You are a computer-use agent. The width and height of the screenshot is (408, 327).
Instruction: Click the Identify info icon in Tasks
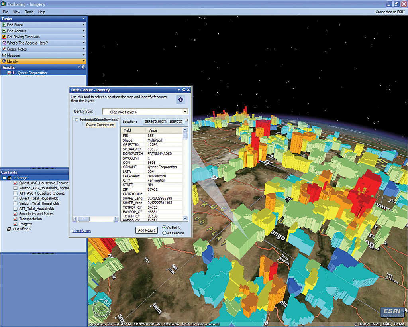pyautogui.click(x=4, y=61)
